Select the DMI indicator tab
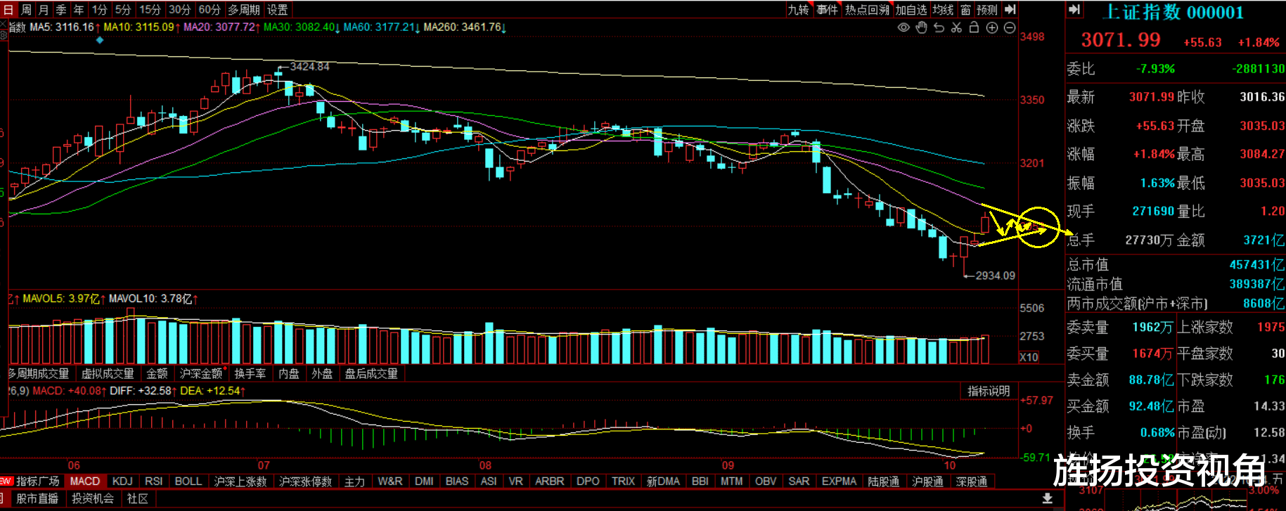 click(x=424, y=481)
